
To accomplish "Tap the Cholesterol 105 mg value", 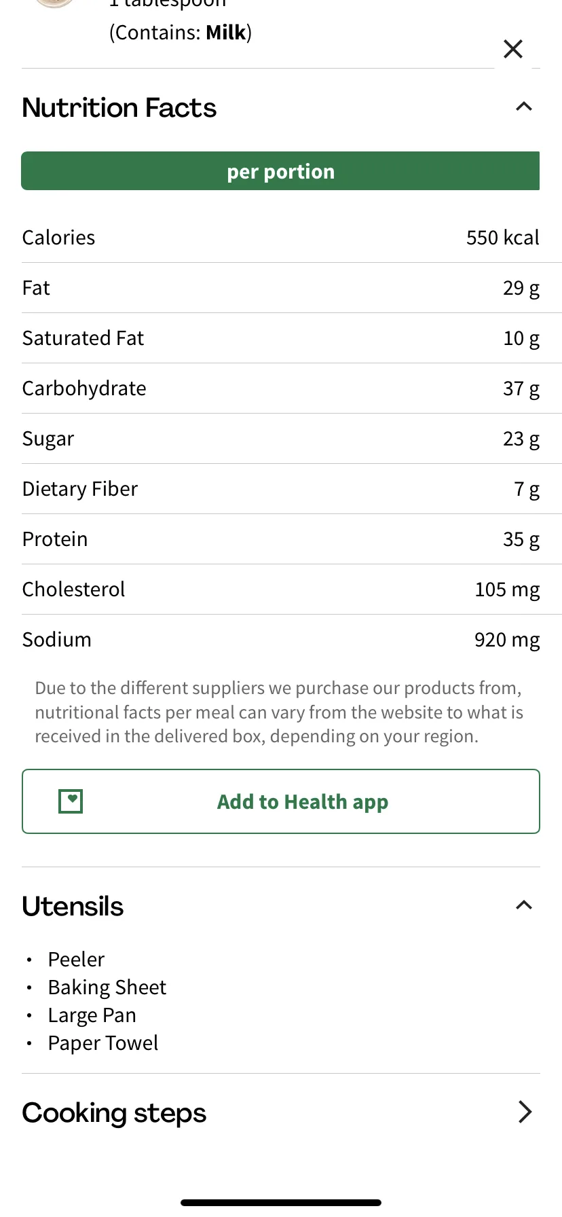I will click(x=508, y=589).
